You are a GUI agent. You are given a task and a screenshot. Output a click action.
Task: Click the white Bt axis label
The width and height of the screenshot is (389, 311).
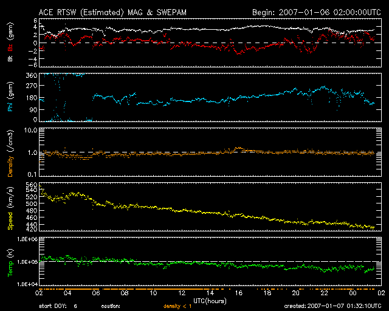[9, 59]
